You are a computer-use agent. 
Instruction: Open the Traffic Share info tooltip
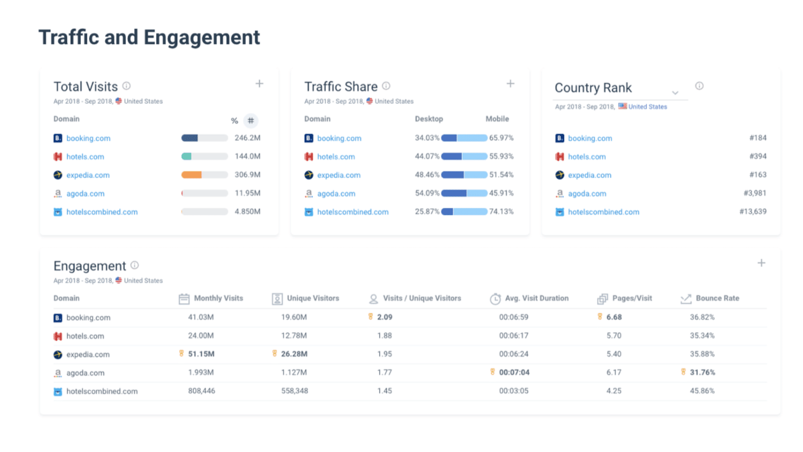click(385, 85)
